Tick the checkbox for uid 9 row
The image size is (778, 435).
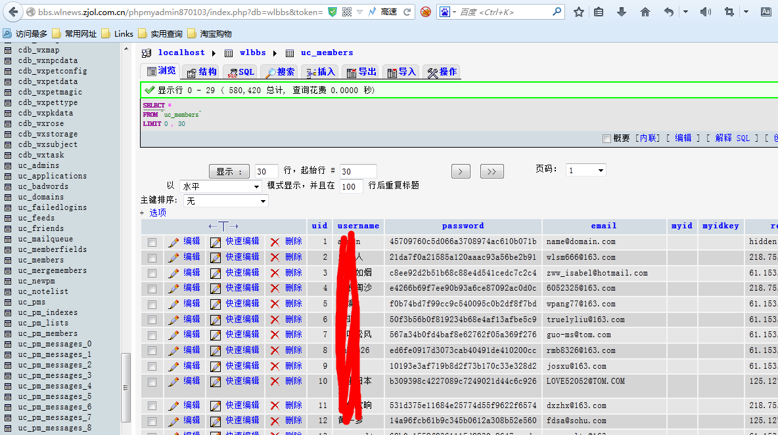tap(152, 367)
